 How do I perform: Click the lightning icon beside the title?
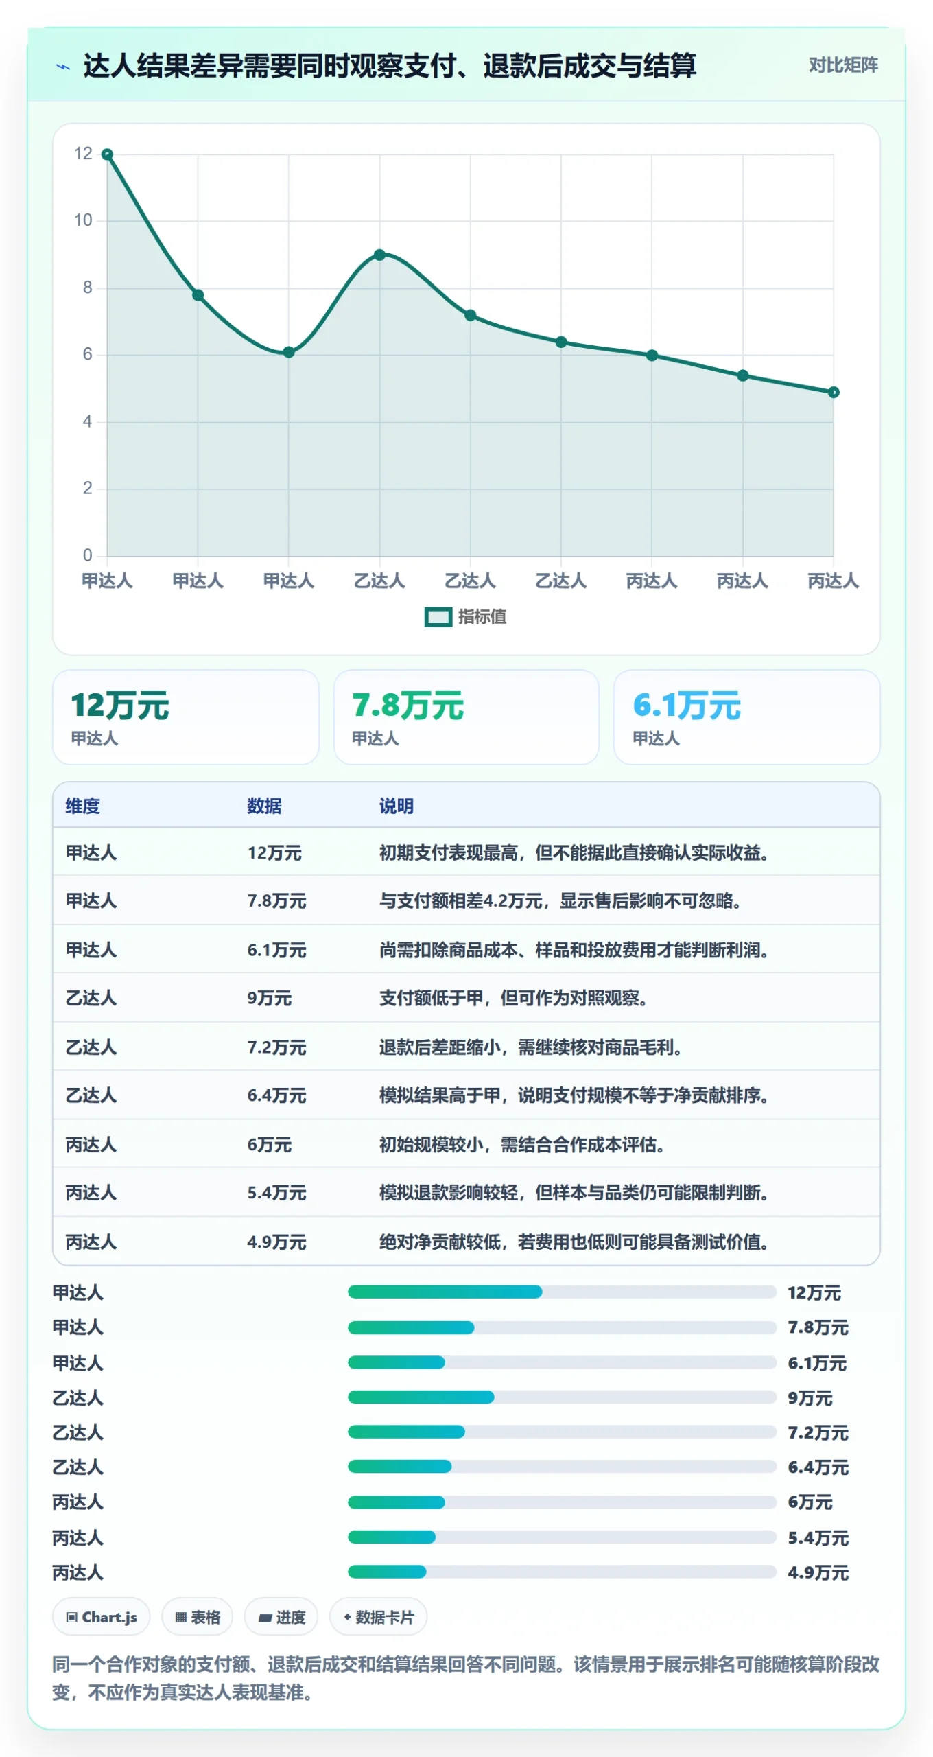coord(63,67)
